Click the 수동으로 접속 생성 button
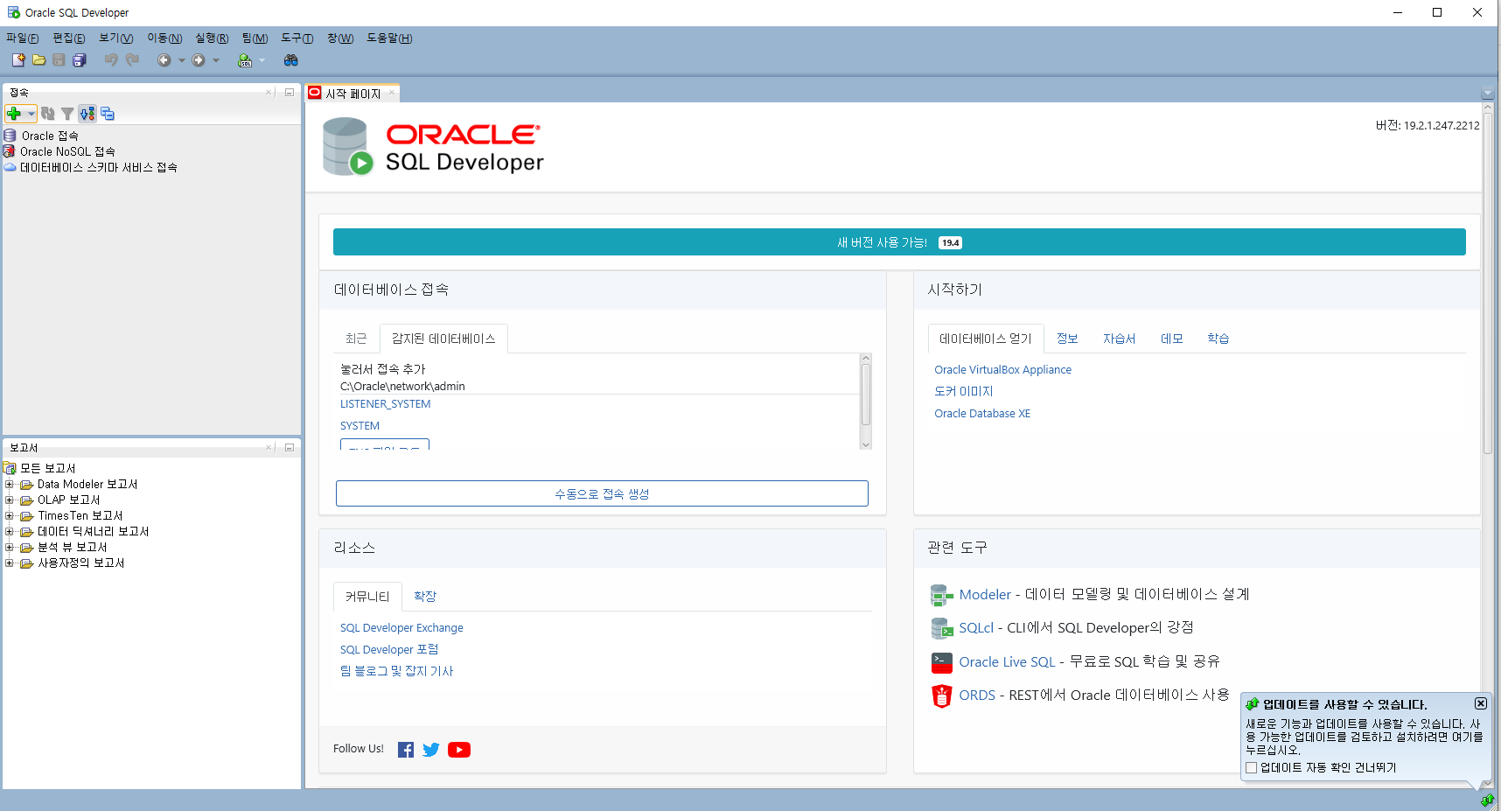 [x=602, y=493]
